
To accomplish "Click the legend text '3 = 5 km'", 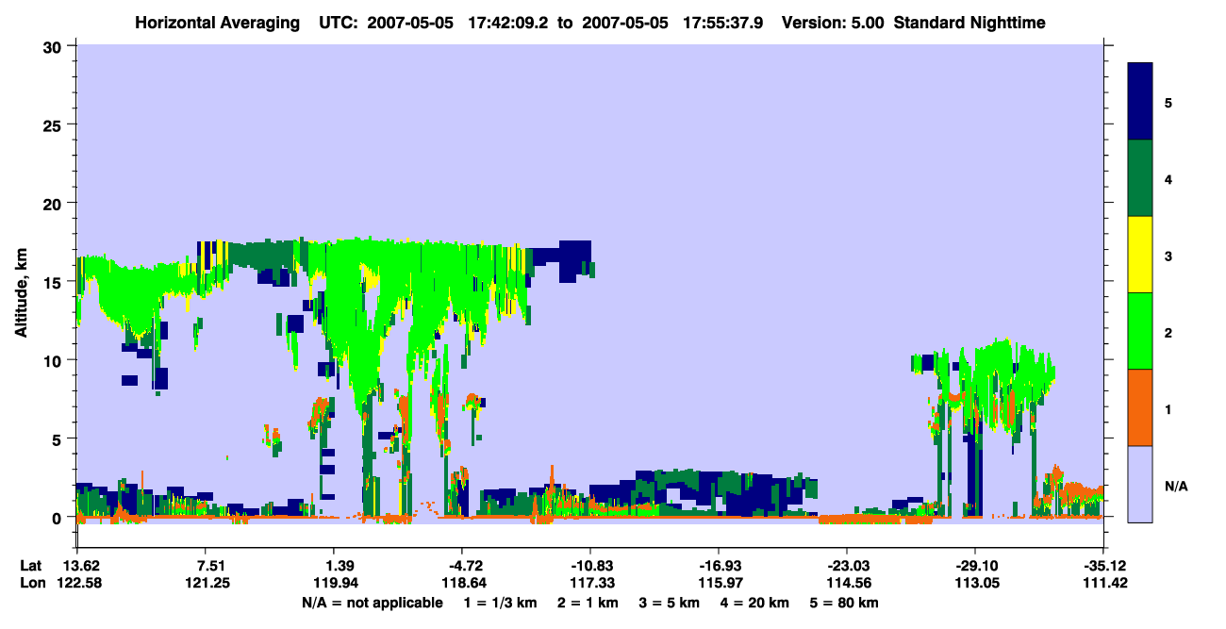I will [x=671, y=603].
